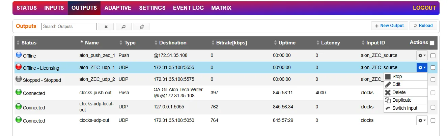This screenshot has width=448, height=136.
Task: Click the name alon_push_zec_1
Action: coord(97,55)
